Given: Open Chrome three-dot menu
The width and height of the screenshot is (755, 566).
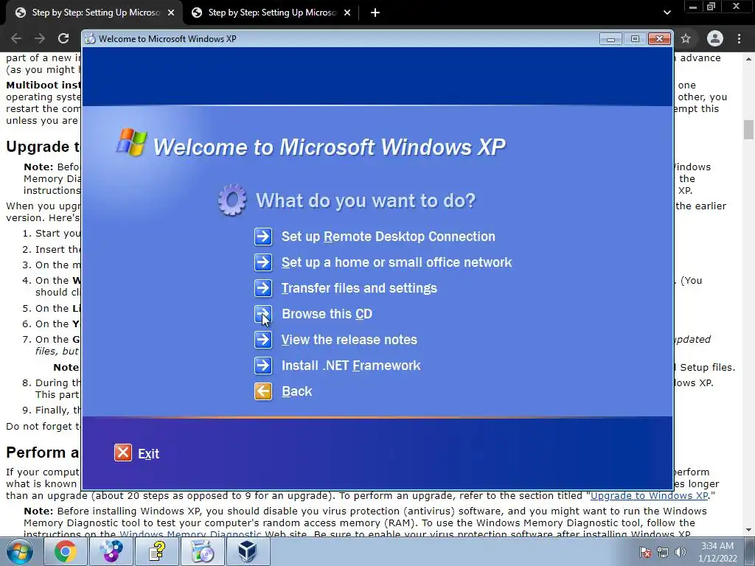Looking at the screenshot, I should pyautogui.click(x=739, y=38).
